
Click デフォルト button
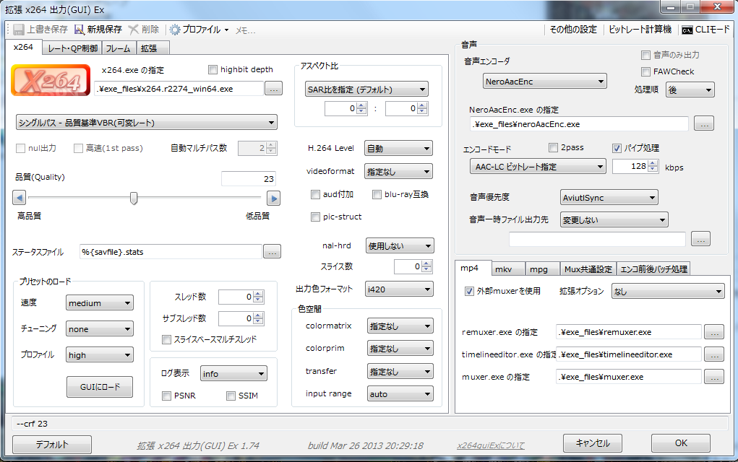(x=52, y=444)
